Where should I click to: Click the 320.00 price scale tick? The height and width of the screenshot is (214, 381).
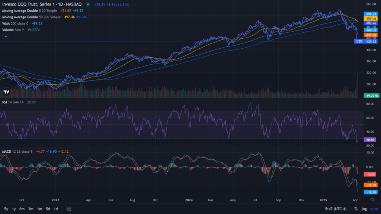click(x=371, y=72)
